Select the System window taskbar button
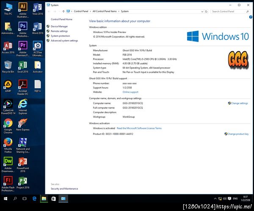This screenshot has height=211, width=254. click(x=63, y=199)
